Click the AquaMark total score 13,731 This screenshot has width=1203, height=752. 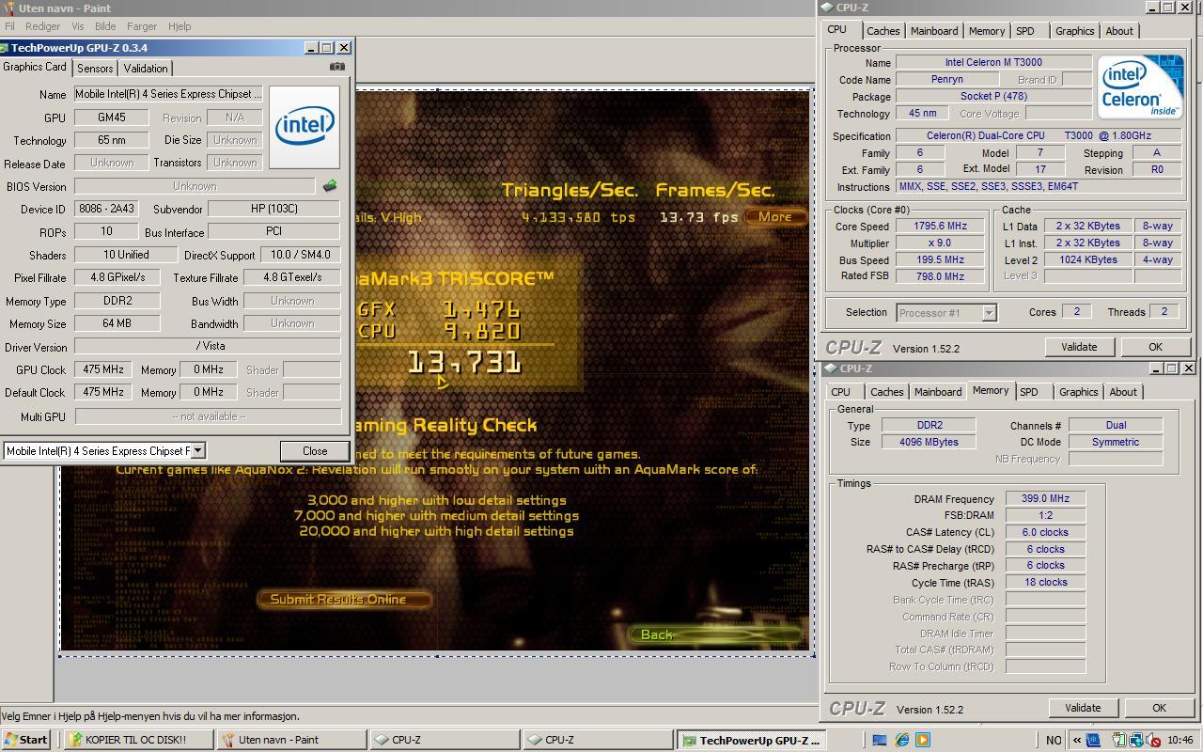pyautogui.click(x=464, y=362)
